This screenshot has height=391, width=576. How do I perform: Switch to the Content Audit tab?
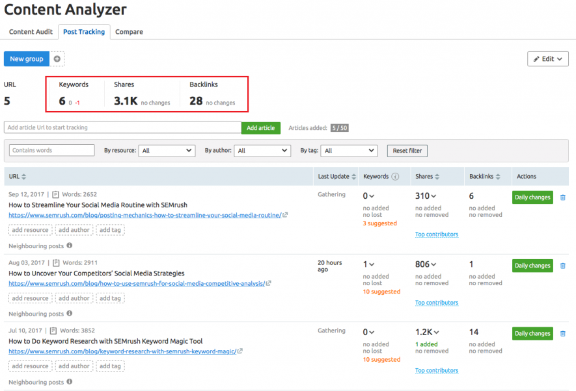30,31
